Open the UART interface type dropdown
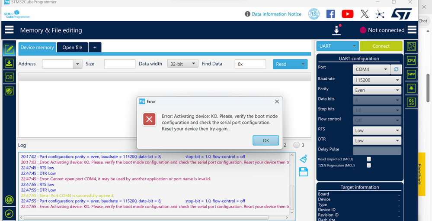Viewport: 432px width, 221px height. tap(337, 46)
